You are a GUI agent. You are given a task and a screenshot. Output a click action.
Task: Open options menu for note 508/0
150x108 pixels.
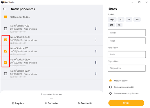[96, 63]
